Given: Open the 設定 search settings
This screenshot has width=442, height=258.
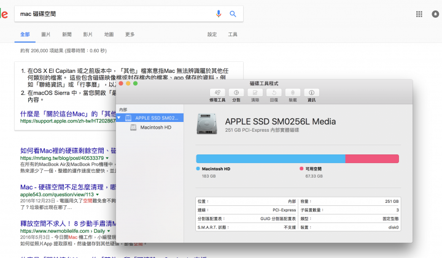Looking at the screenshot, I should pyautogui.click(x=212, y=34).
